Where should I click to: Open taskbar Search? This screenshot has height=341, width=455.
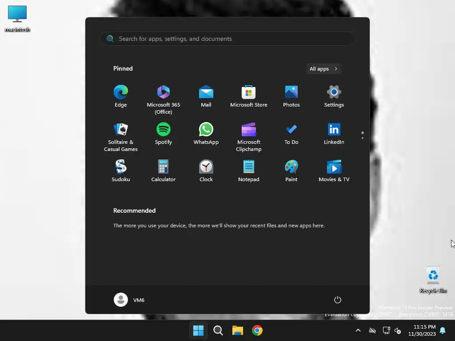218,330
